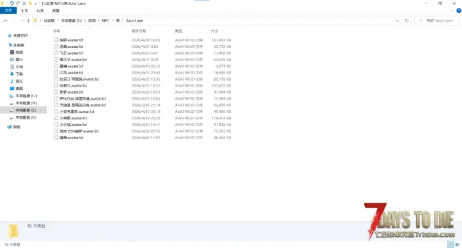The width and height of the screenshot is (462, 248).
Task: Open the 桌面 folder in sidebar
Action: click(x=16, y=89)
